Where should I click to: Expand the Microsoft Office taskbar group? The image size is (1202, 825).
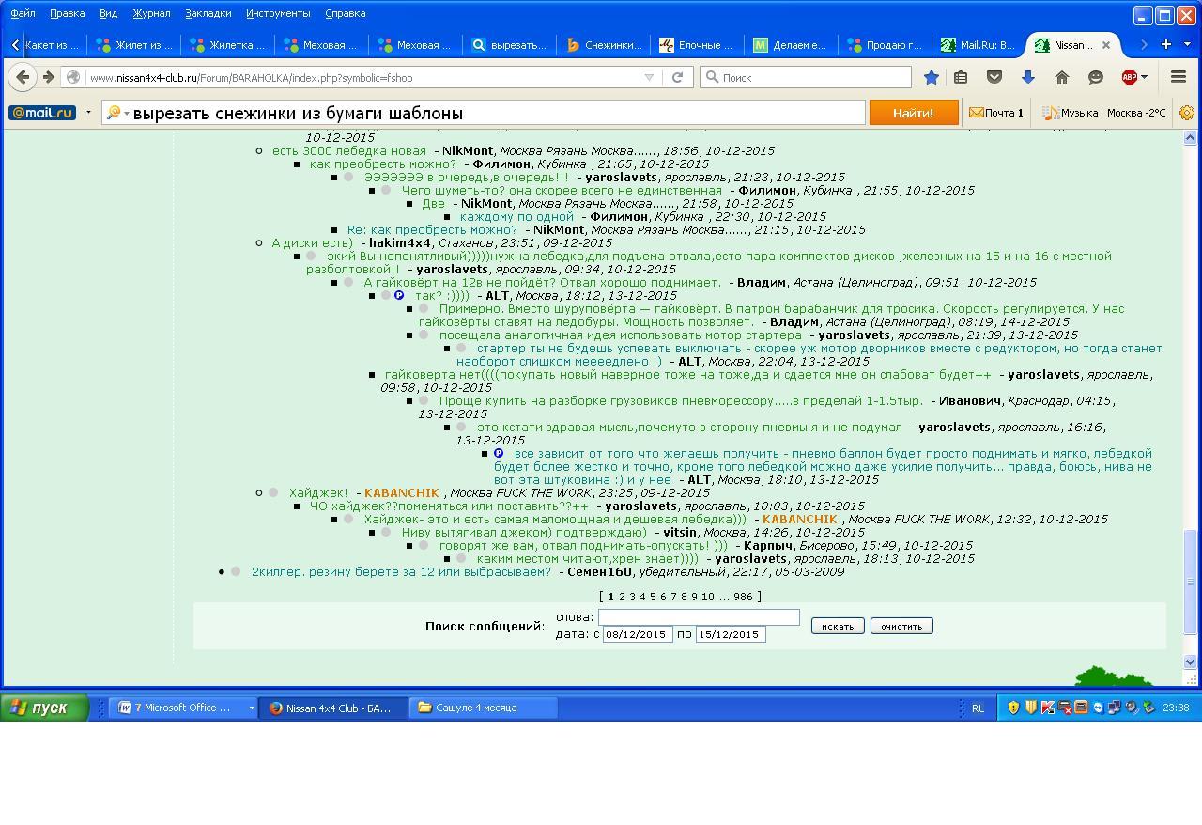pos(252,708)
